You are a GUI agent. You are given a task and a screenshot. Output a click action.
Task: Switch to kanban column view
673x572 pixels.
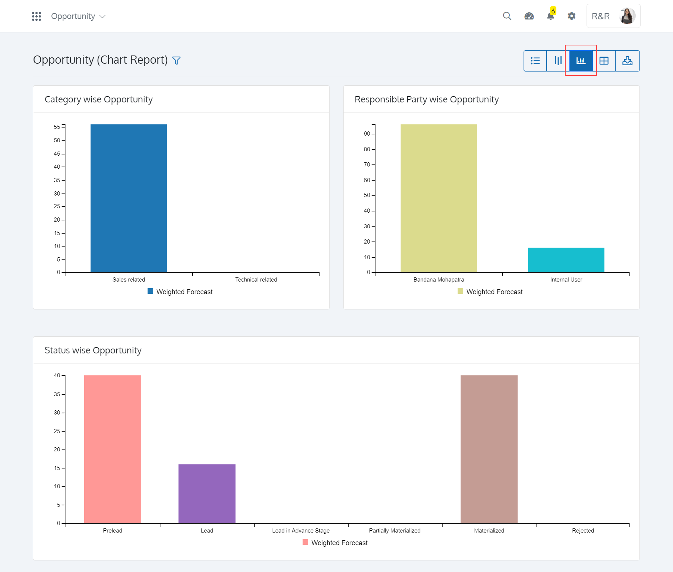558,61
